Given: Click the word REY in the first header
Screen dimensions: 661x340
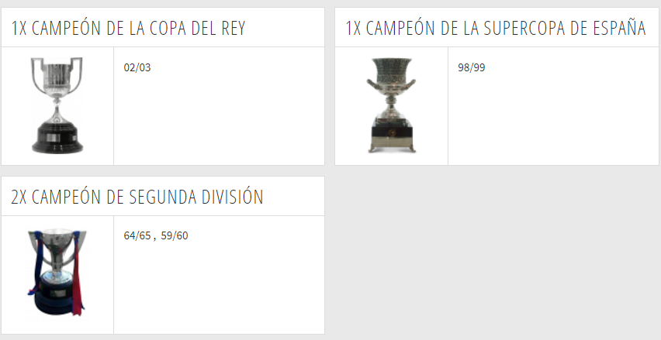Looking at the screenshot, I should [x=233, y=28].
